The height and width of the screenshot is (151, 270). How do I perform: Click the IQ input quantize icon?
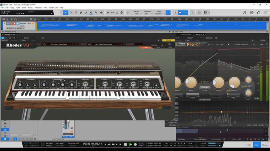click(x=128, y=13)
